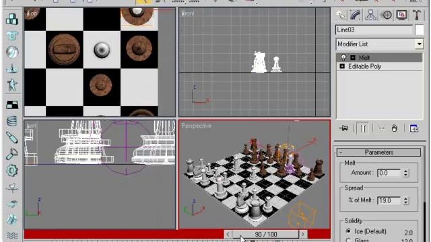Image resolution: width=431 pixels, height=242 pixels.
Task: Click the Perspective viewport label
Action: click(x=196, y=126)
